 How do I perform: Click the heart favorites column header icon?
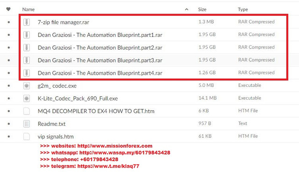click(8, 9)
